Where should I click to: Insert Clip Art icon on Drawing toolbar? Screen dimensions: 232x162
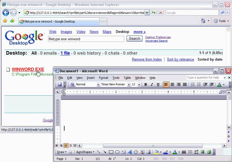coord(142,152)
